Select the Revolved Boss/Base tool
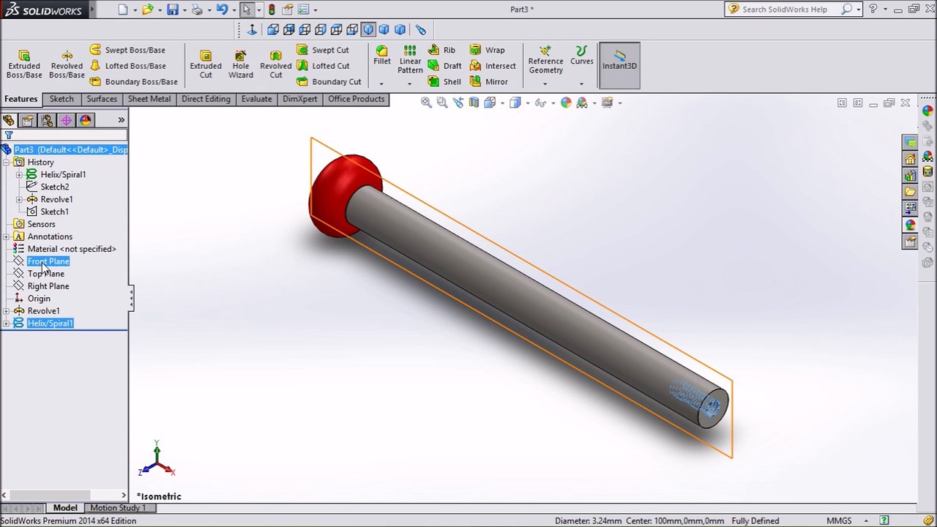 (67, 64)
